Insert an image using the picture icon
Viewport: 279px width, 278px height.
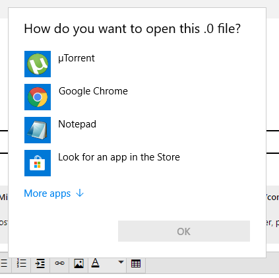78,263
